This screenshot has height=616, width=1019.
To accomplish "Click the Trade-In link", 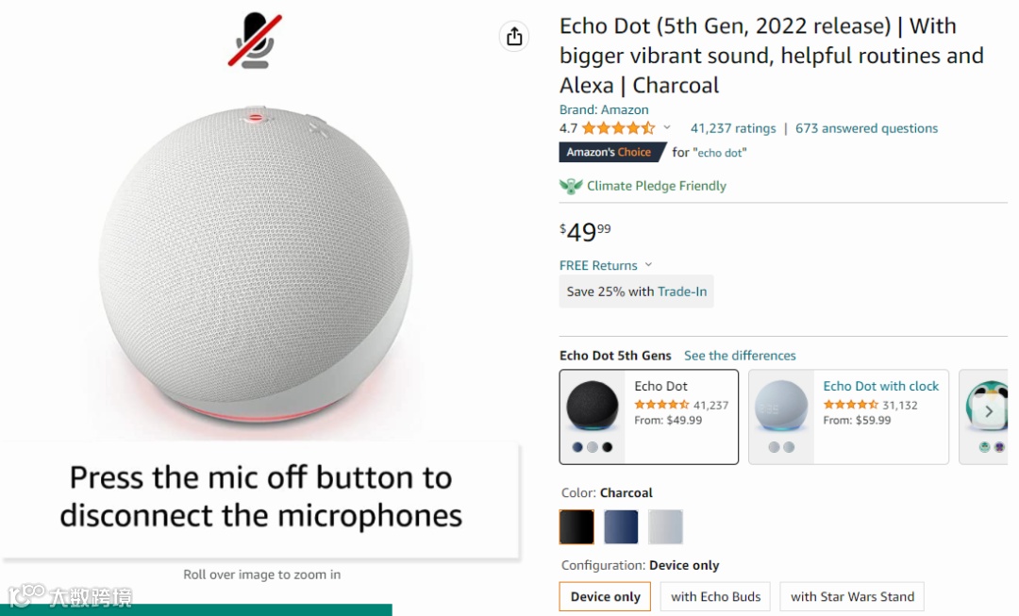I will point(682,291).
